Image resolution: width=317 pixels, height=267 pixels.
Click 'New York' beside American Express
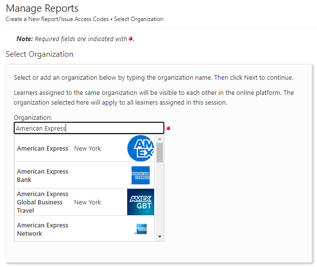pos(88,148)
